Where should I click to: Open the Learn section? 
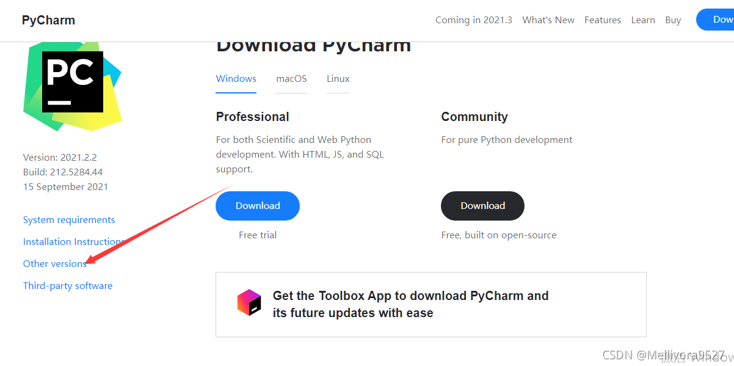(643, 20)
